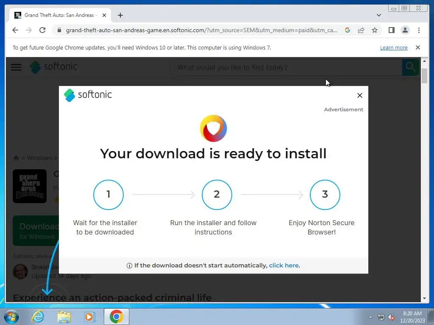Click the "Your download is ready to install" heading
The height and width of the screenshot is (325, 434).
pos(214,154)
